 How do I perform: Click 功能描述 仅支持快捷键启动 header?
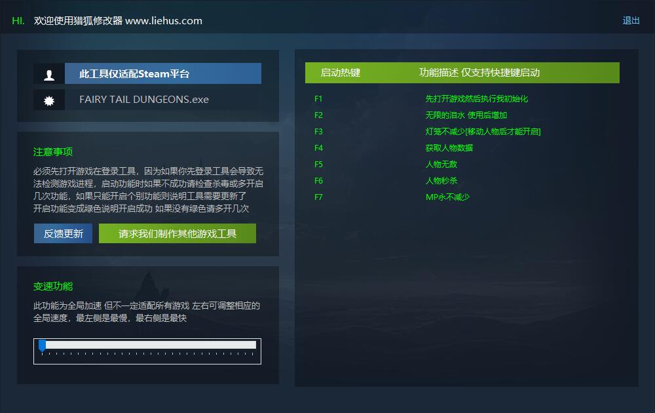479,73
